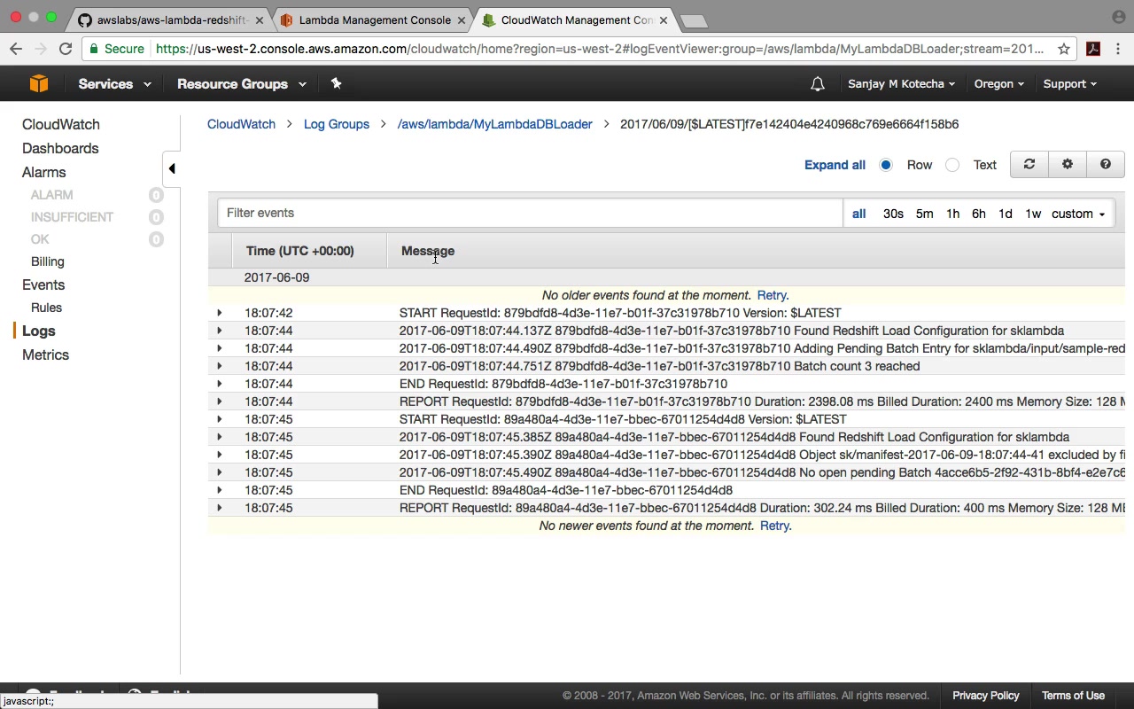Filter events to last 1w
The height and width of the screenshot is (709, 1134).
pyautogui.click(x=1033, y=214)
